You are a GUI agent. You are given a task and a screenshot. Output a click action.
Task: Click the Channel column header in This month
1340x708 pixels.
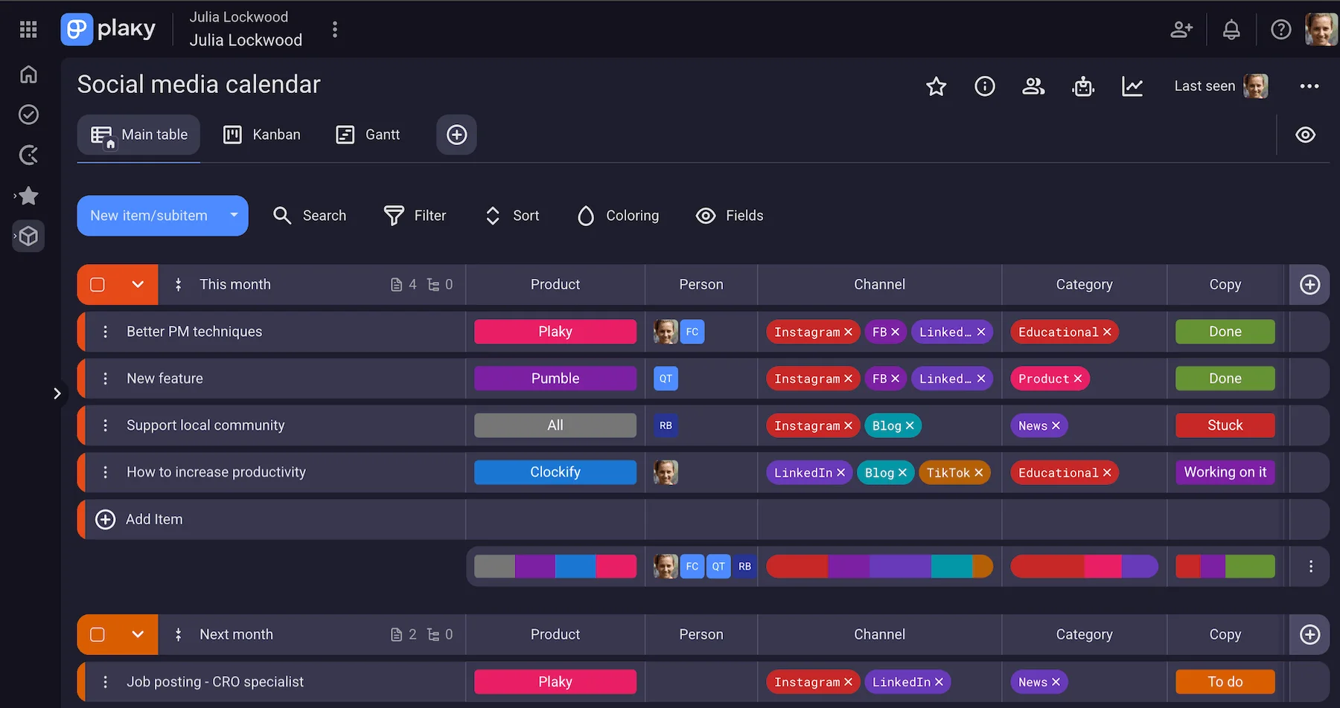point(879,285)
